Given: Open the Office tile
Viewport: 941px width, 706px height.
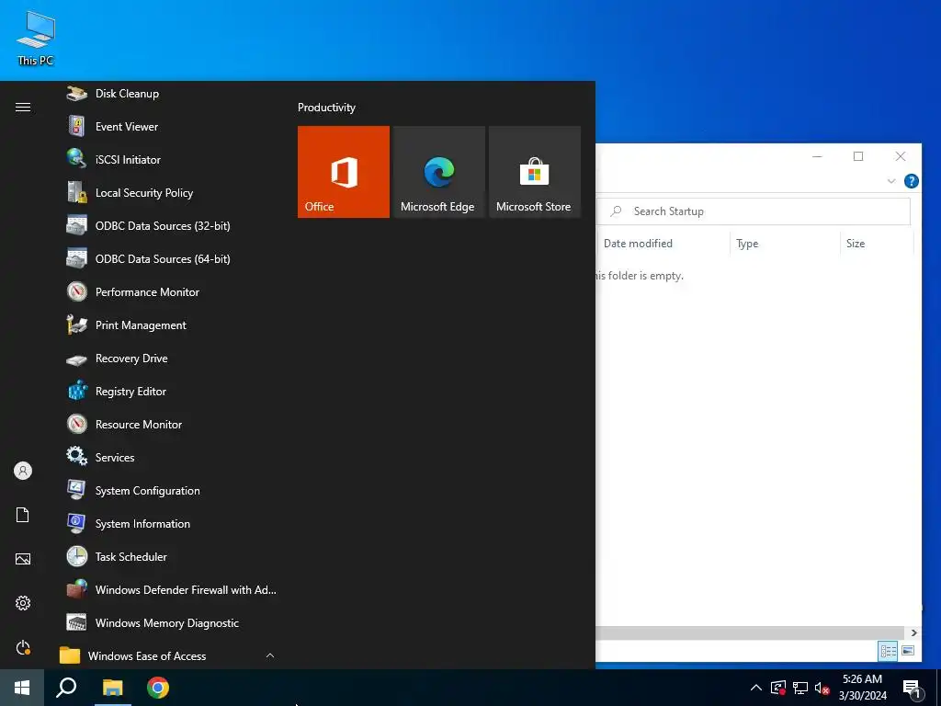Looking at the screenshot, I should 344,172.
